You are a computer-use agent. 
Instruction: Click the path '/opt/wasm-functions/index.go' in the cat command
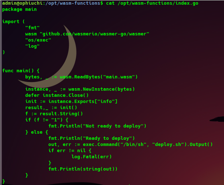pos(158,3)
